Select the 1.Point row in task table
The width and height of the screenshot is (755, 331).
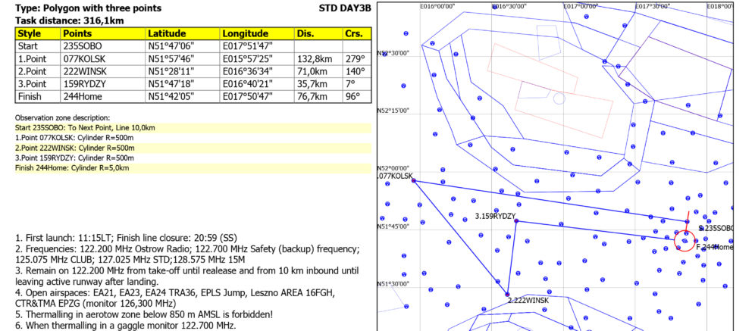coord(30,58)
